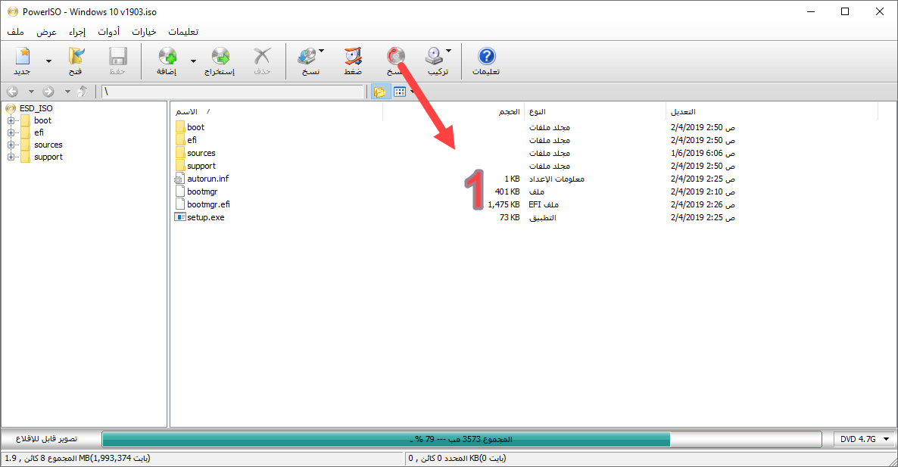Image resolution: width=898 pixels, height=467 pixels.
Task: Click the path address field
Action: pos(232,92)
